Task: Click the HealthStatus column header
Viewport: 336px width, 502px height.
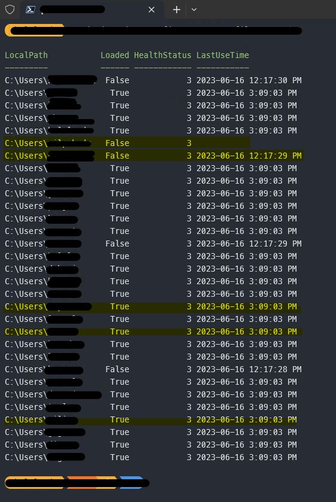Action: click(162, 55)
